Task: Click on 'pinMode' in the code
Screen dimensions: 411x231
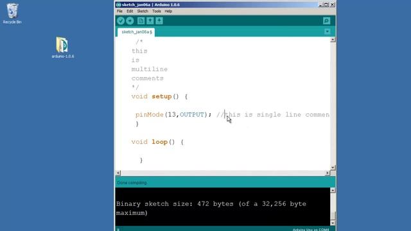Action: click(x=150, y=115)
